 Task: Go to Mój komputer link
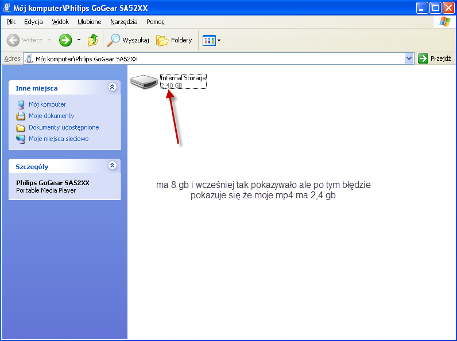[47, 104]
